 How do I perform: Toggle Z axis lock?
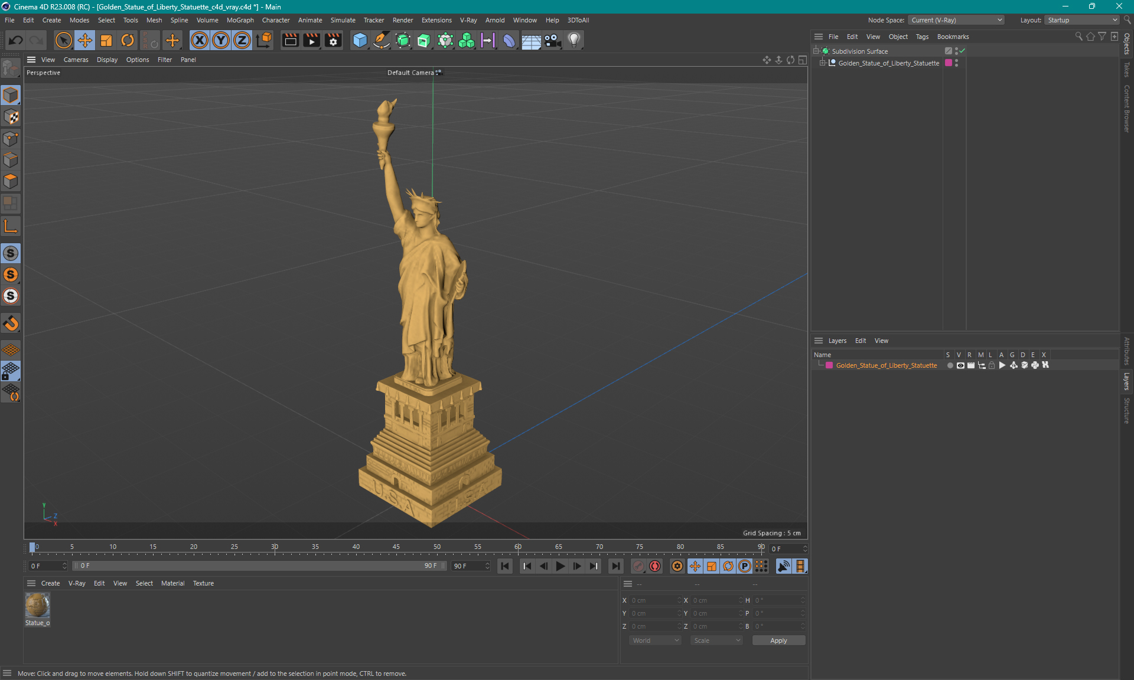point(242,40)
